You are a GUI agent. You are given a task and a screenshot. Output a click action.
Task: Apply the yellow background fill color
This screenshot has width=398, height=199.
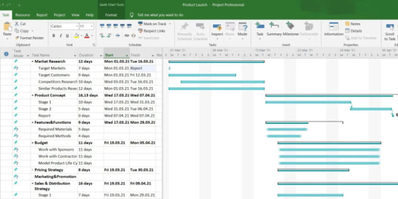76,36
